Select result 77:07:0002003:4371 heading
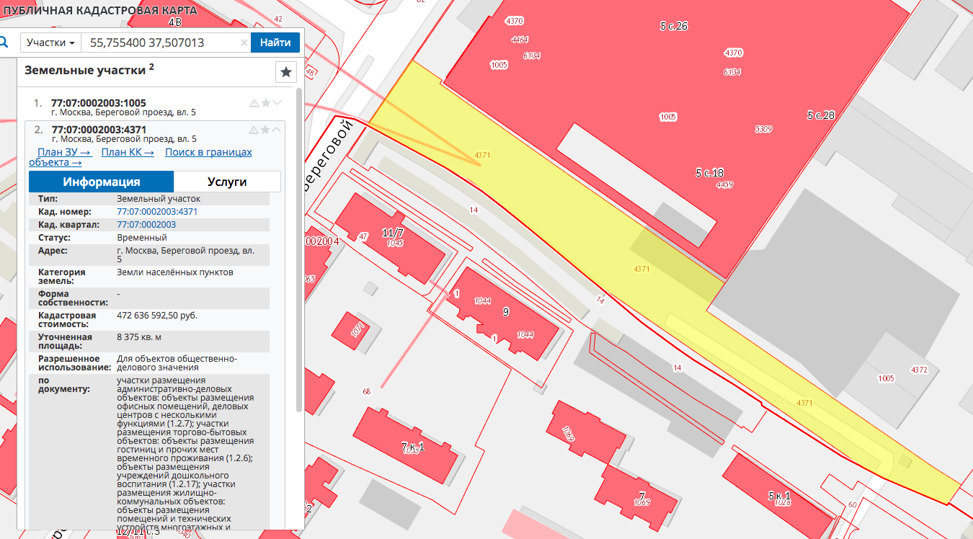The width and height of the screenshot is (973, 539). [99, 130]
